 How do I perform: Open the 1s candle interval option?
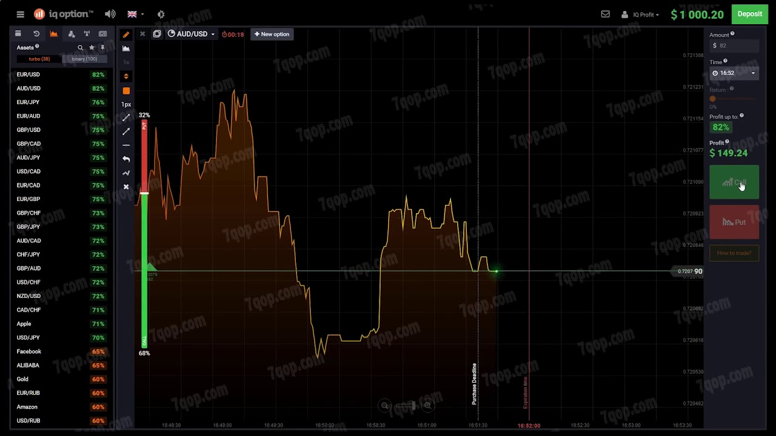[126, 62]
